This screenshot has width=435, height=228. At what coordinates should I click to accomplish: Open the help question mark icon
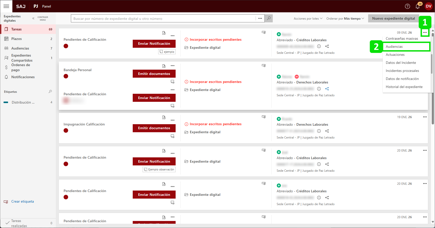coord(407,6)
